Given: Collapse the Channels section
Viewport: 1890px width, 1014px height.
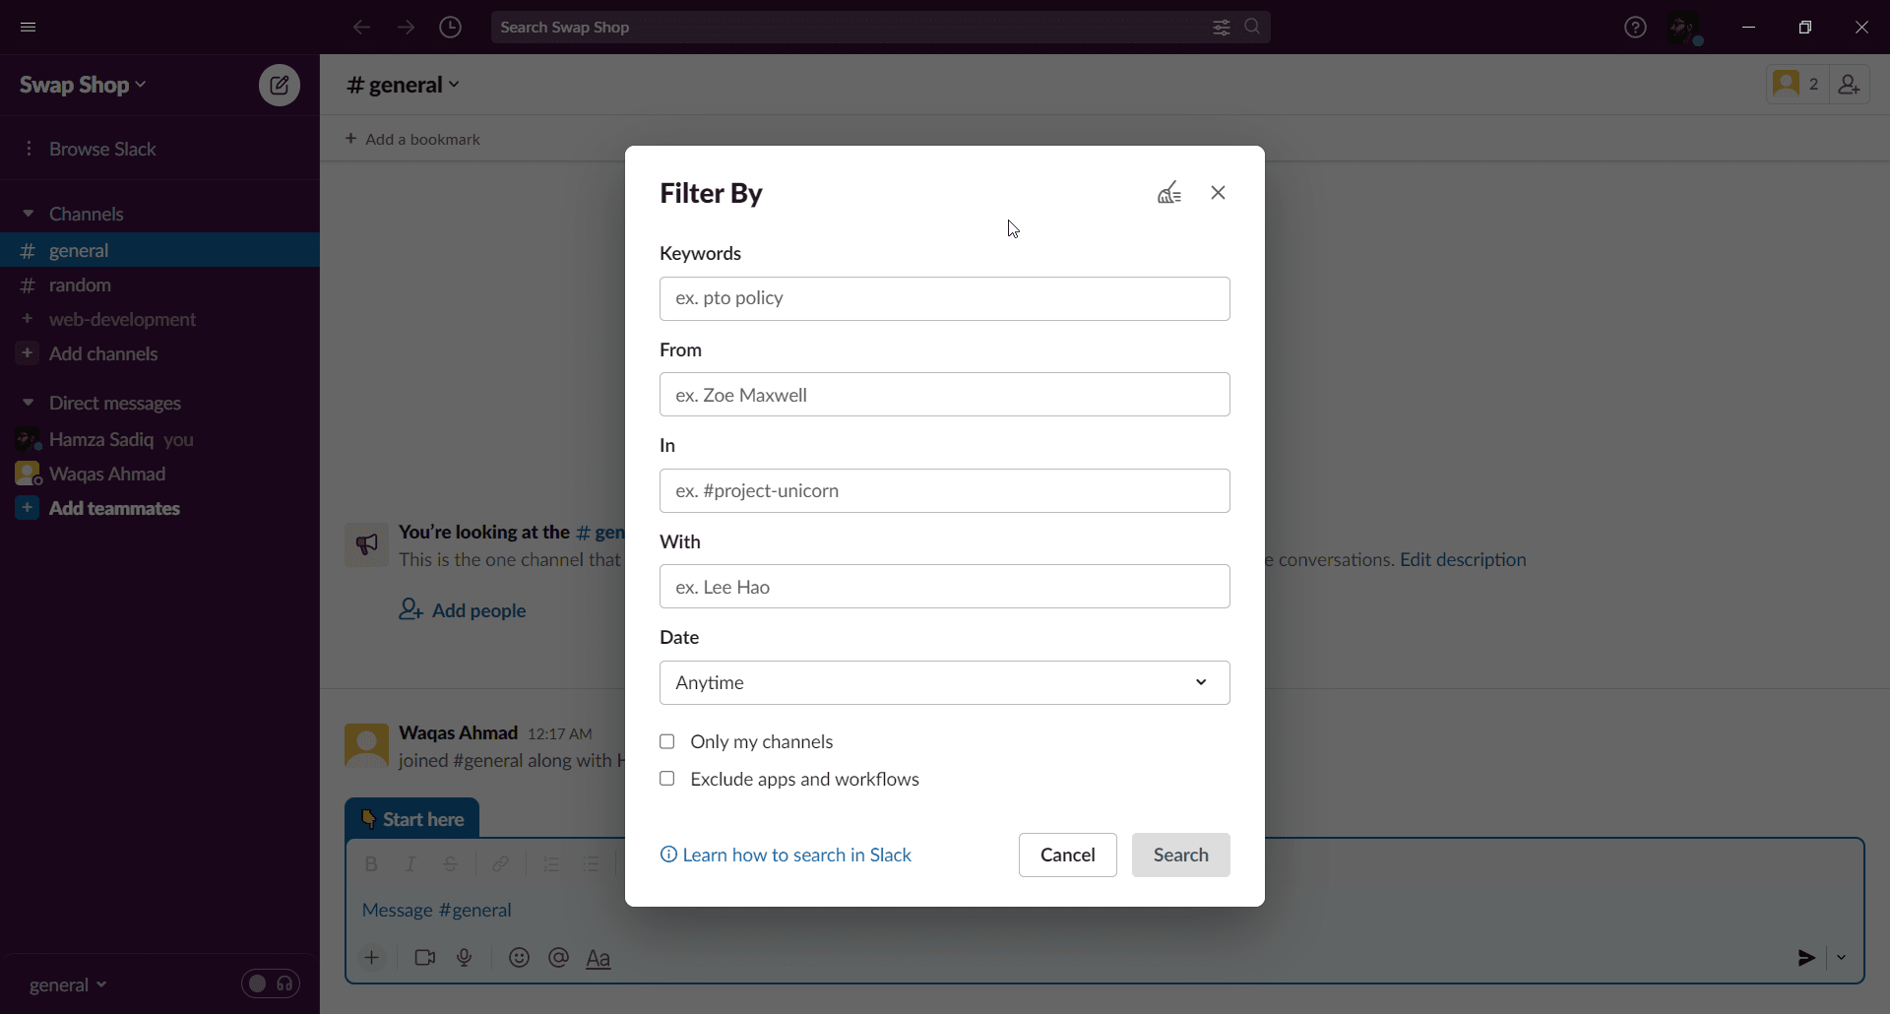Looking at the screenshot, I should [x=28, y=214].
